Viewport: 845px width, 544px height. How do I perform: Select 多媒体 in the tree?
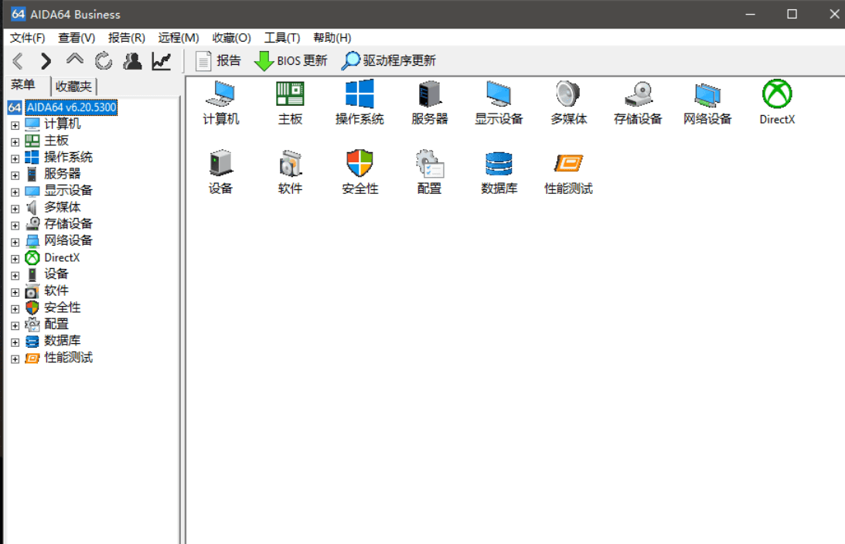tap(62, 207)
